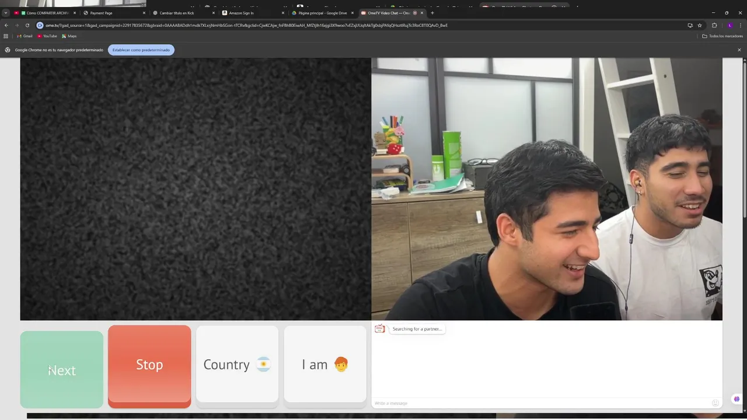Open the Chrome three-dot menu
The image size is (747, 420).
click(x=741, y=25)
